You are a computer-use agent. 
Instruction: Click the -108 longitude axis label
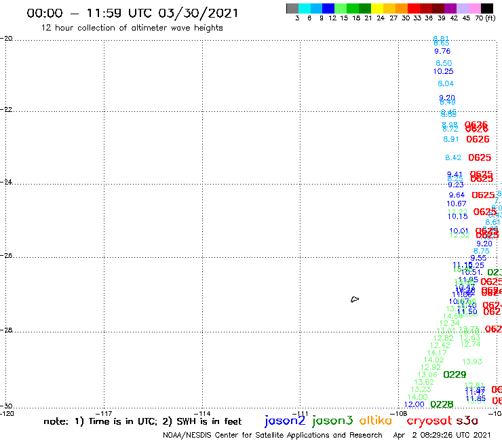(399, 413)
